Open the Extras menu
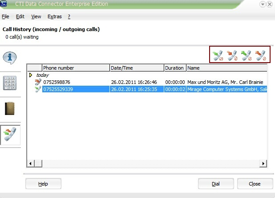Viewport: 275px width, 198px height. [54, 16]
